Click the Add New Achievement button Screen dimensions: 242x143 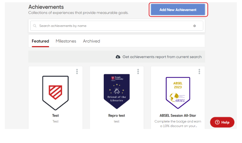pyautogui.click(x=178, y=10)
